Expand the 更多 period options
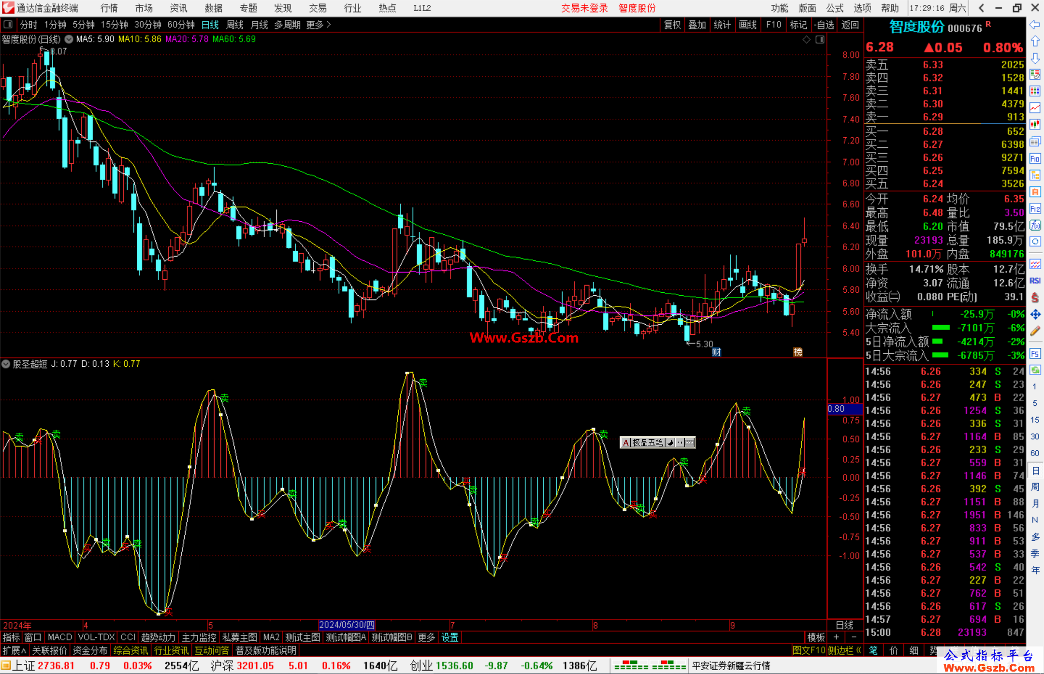The height and width of the screenshot is (674, 1044). pyautogui.click(x=319, y=25)
